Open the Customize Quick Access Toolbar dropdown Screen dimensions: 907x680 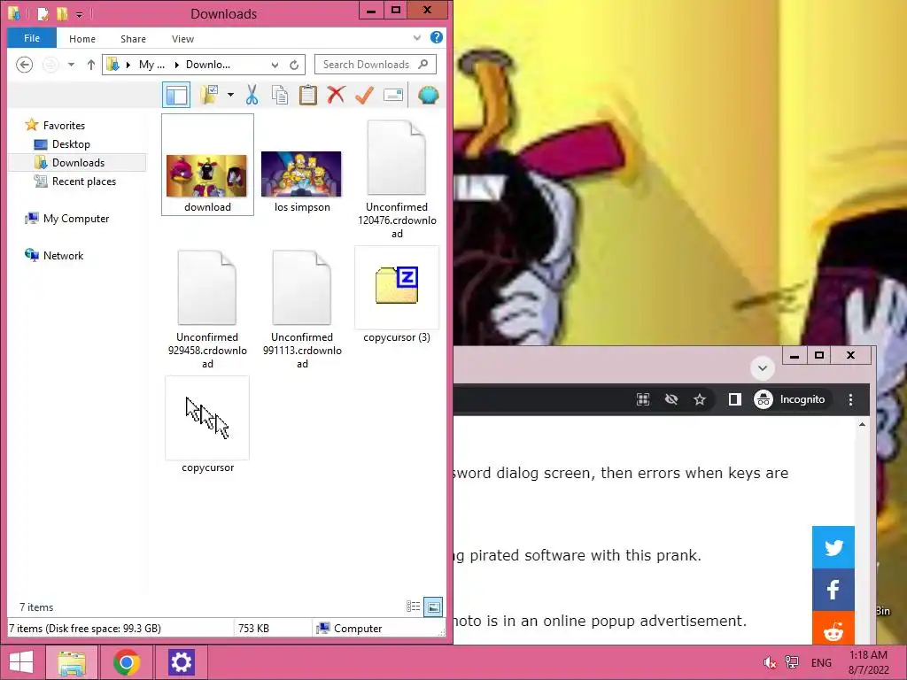79,14
